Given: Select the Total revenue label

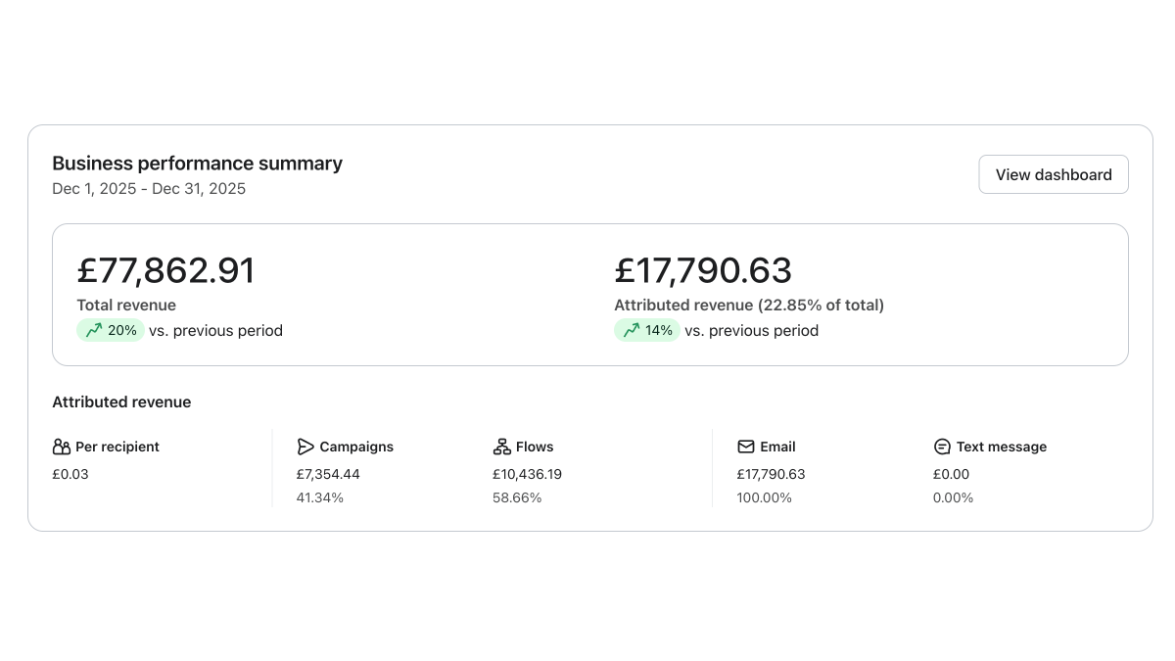Looking at the screenshot, I should (126, 306).
